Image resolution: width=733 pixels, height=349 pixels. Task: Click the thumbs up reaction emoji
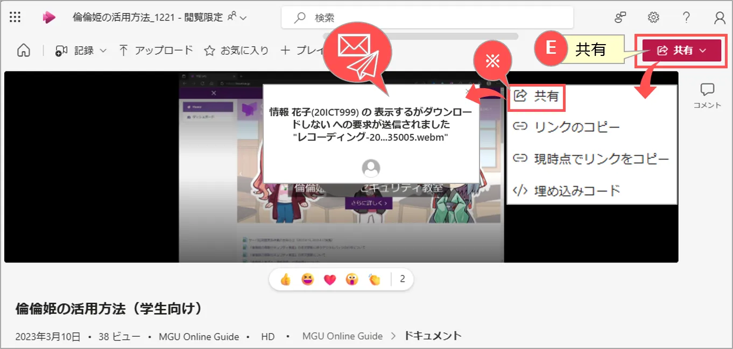click(285, 280)
